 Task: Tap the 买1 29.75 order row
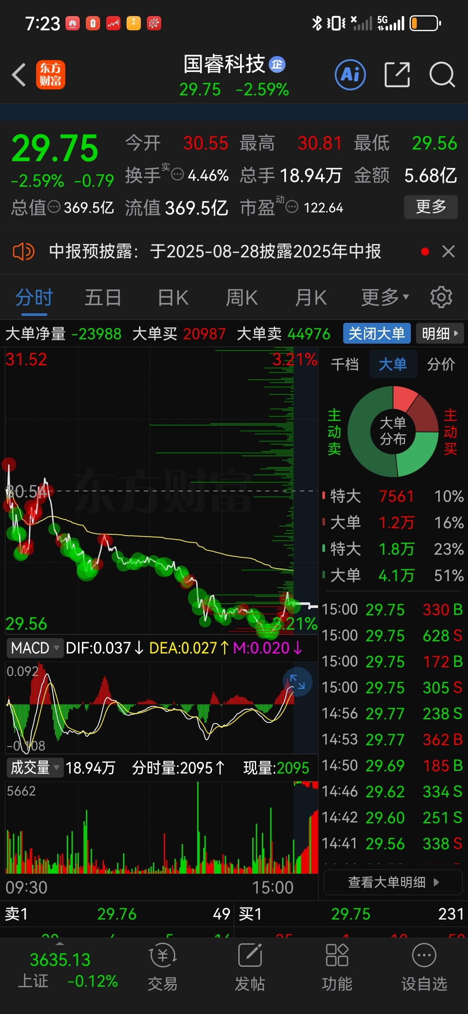(x=351, y=914)
